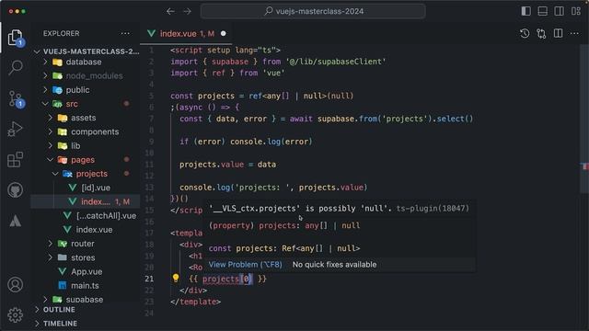
Task: Click the lightbulb code action icon
Action: coord(176,278)
